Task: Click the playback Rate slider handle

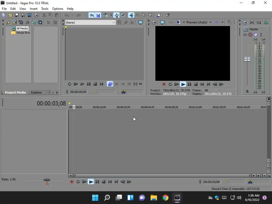Action: tap(47, 180)
